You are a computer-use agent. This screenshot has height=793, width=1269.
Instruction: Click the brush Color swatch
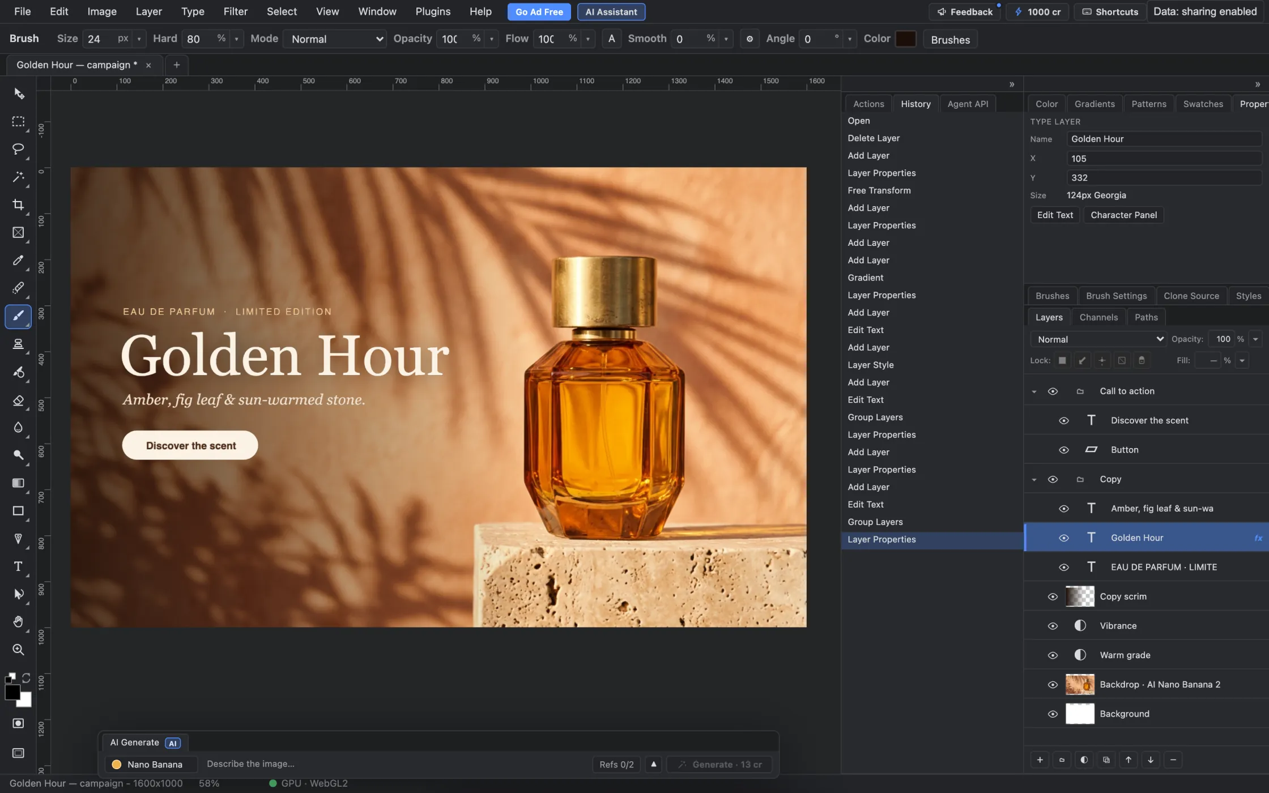[905, 39]
